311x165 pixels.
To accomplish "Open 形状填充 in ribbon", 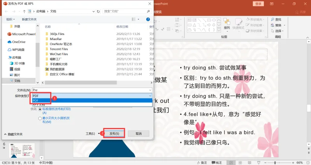I will pyautogui.click(x=255, y=19).
